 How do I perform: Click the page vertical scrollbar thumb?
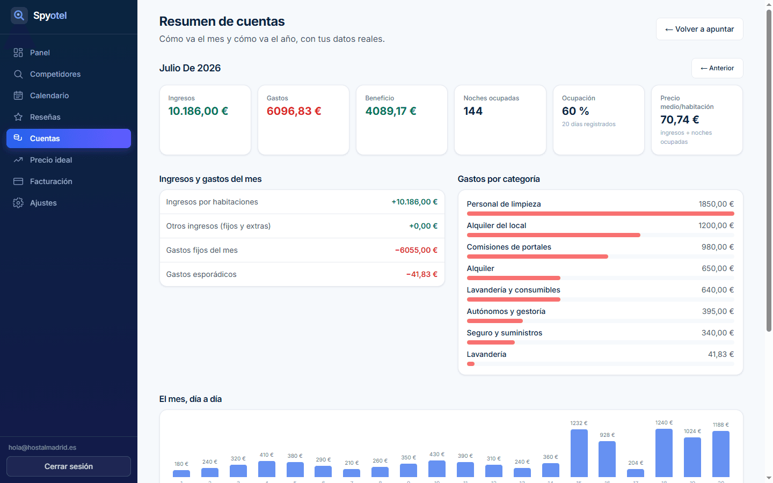[x=769, y=171]
